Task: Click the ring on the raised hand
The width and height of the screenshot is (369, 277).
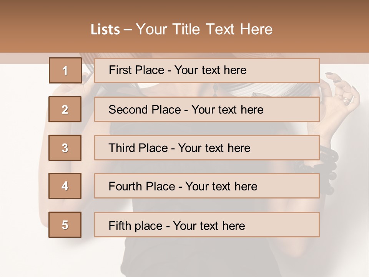Action: tap(347, 100)
